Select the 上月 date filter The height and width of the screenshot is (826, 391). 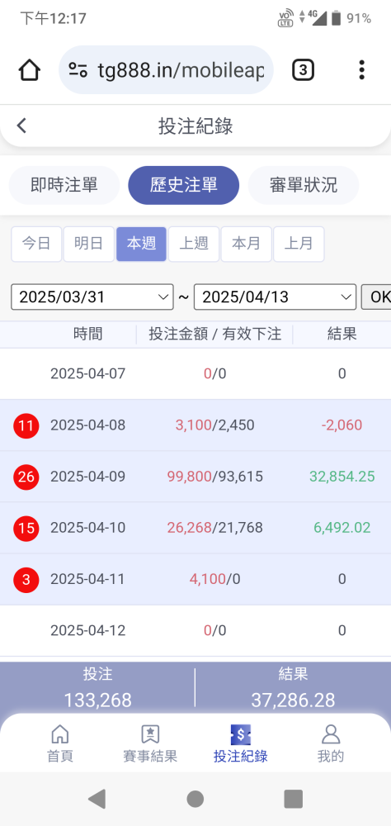[299, 244]
